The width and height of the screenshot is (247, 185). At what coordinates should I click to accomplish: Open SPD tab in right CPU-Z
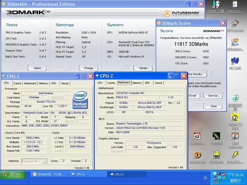pos(147,83)
